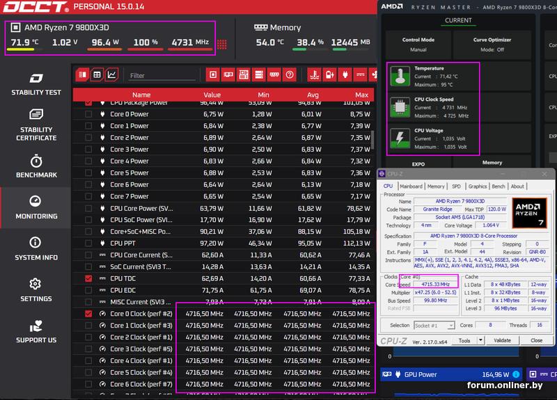Check the Core 3 Power checkbox
The width and height of the screenshot is (557, 400).
click(88, 149)
